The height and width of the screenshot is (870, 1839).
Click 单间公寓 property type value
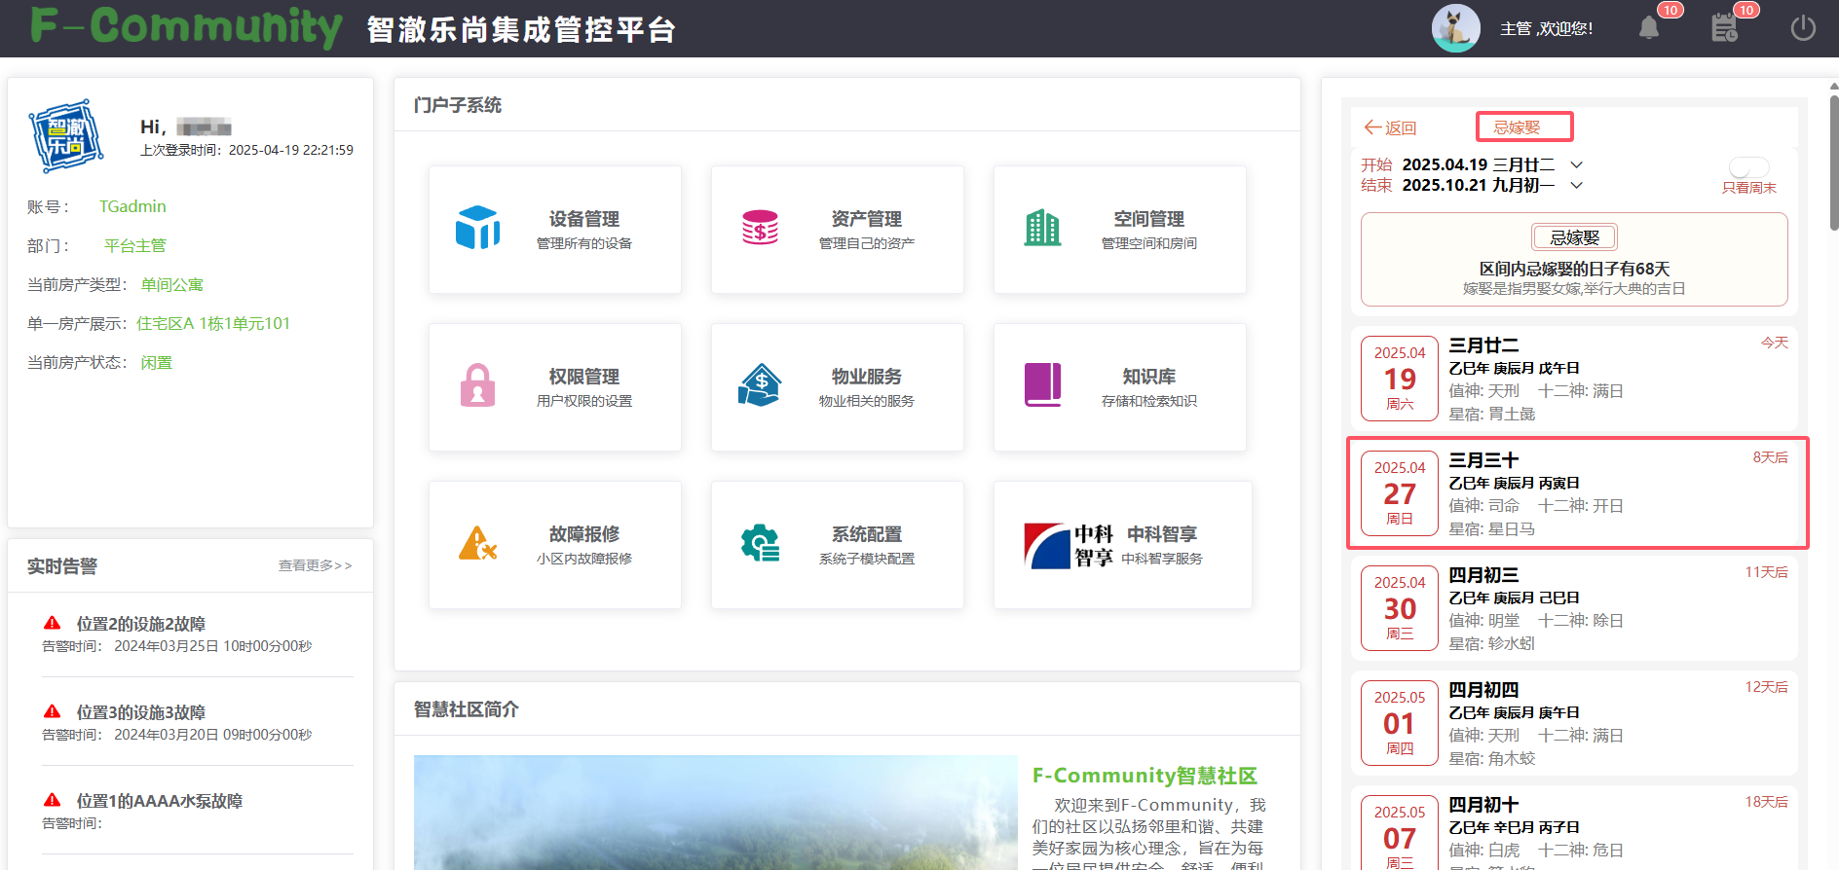(x=172, y=284)
